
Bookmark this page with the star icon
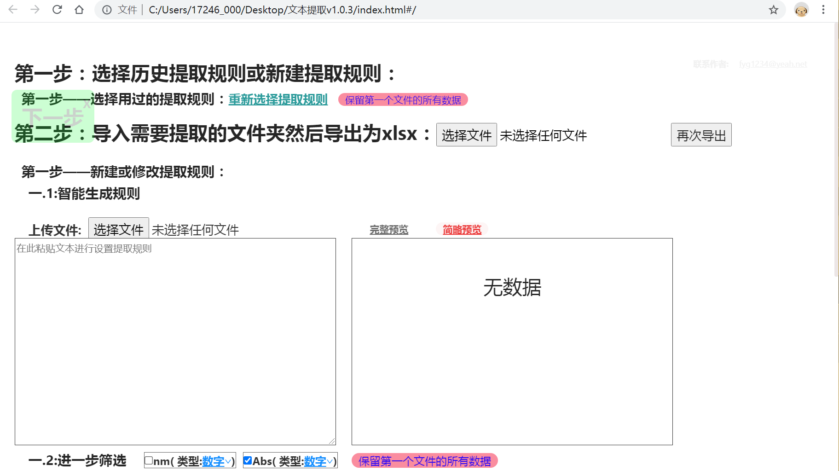pyautogui.click(x=774, y=10)
